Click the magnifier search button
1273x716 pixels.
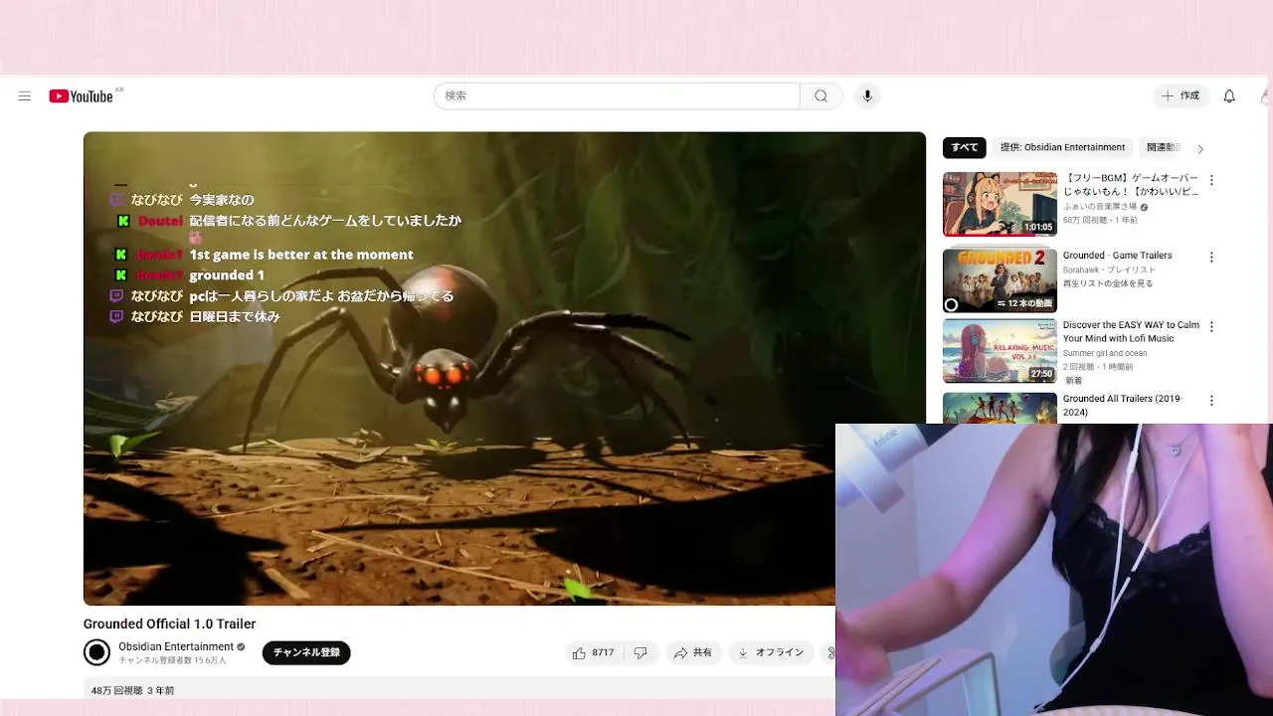[x=820, y=96]
